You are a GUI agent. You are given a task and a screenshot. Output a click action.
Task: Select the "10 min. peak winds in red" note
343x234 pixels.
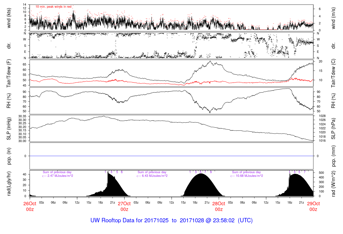coord(54,7)
